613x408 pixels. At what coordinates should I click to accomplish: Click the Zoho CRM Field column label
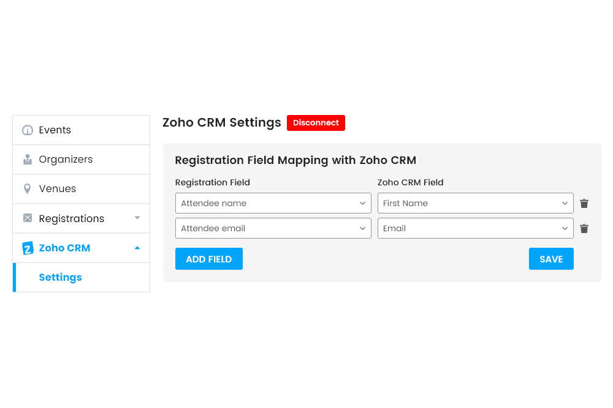411,182
